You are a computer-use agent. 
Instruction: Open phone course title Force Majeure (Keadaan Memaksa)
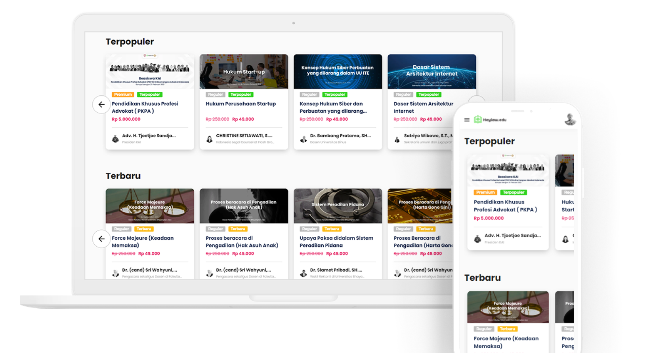[x=506, y=342]
